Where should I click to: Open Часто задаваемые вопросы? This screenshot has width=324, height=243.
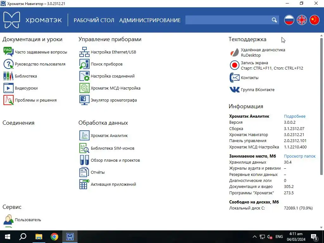(x=41, y=52)
